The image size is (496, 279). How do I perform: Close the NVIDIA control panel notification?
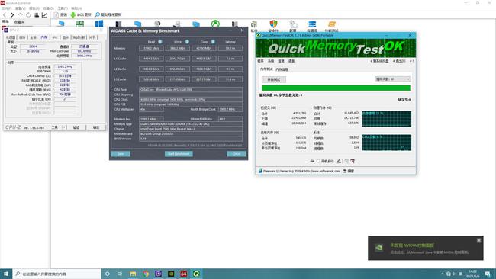point(479,240)
